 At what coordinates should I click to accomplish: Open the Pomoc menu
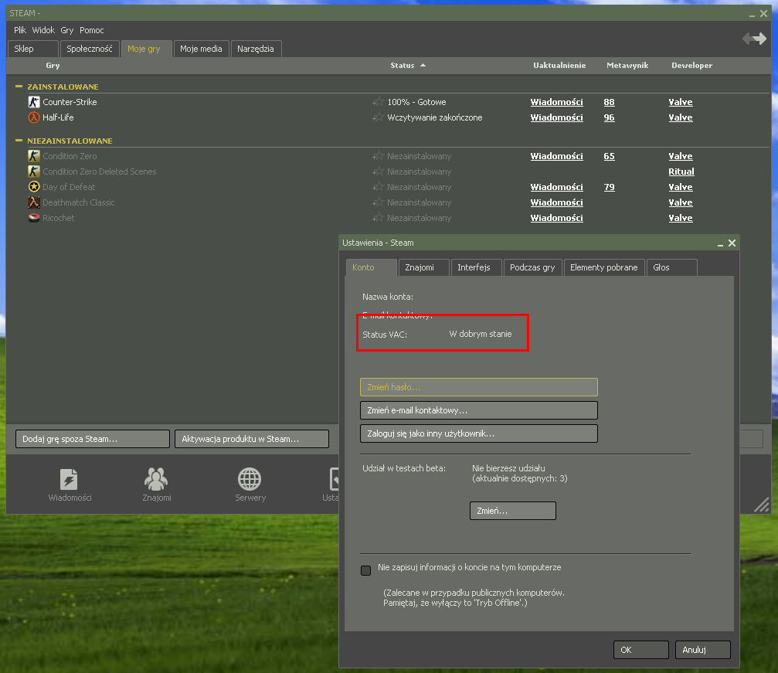click(92, 30)
